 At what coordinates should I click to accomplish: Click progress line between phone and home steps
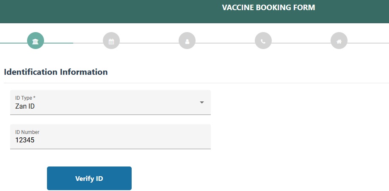click(301, 43)
